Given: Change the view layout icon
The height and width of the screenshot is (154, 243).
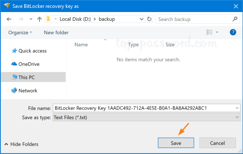Looking at the screenshot, I should (x=209, y=32).
